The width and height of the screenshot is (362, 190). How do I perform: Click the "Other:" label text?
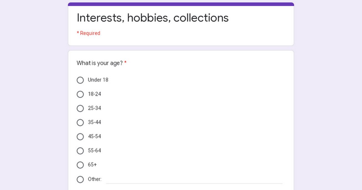tap(94, 179)
